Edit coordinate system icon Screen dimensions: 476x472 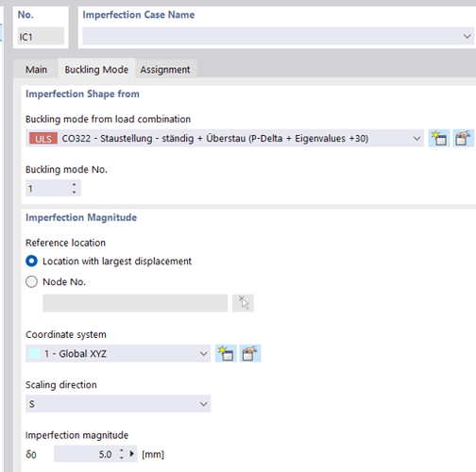click(250, 353)
